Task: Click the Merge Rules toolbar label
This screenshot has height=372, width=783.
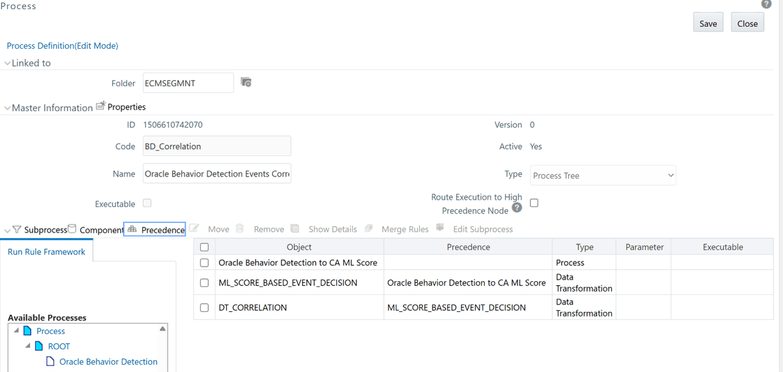Action: [x=405, y=229]
